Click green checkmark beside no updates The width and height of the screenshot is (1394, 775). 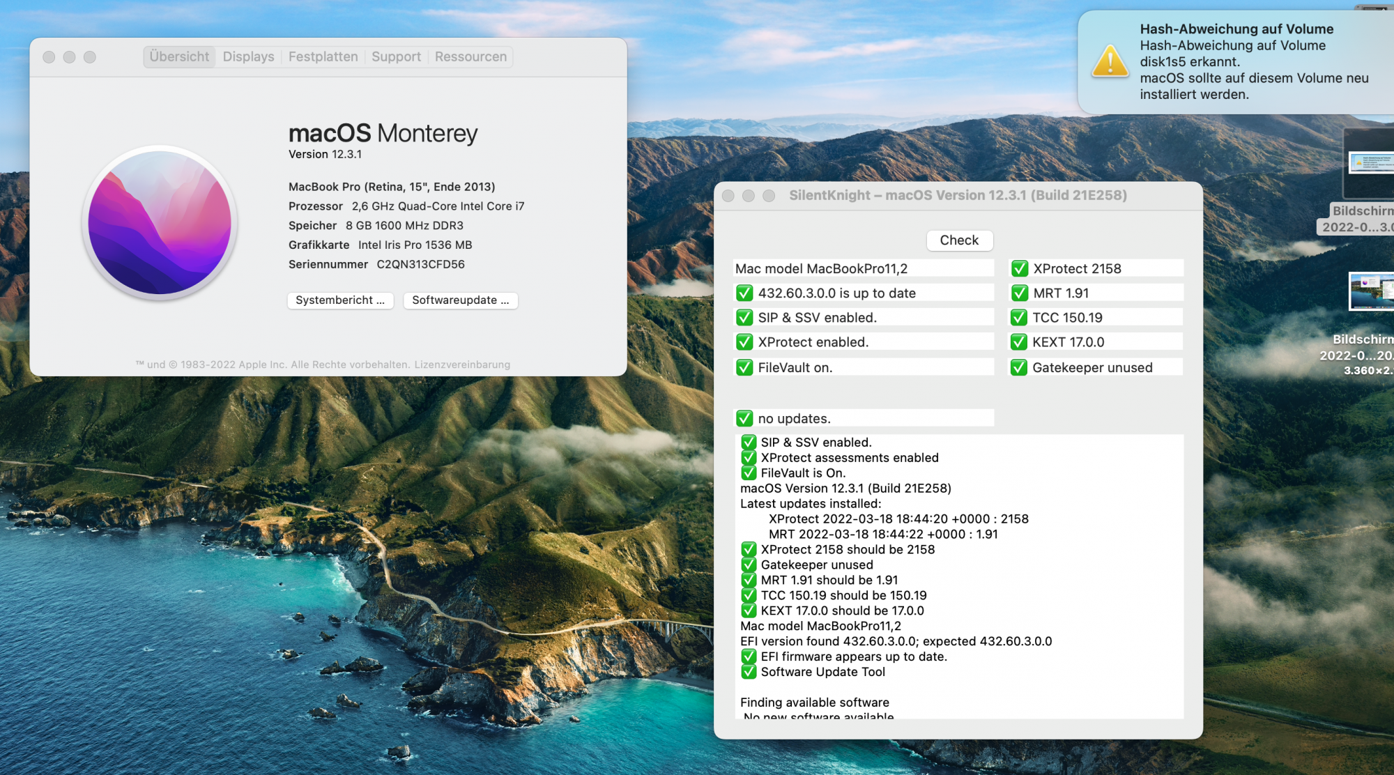point(744,418)
